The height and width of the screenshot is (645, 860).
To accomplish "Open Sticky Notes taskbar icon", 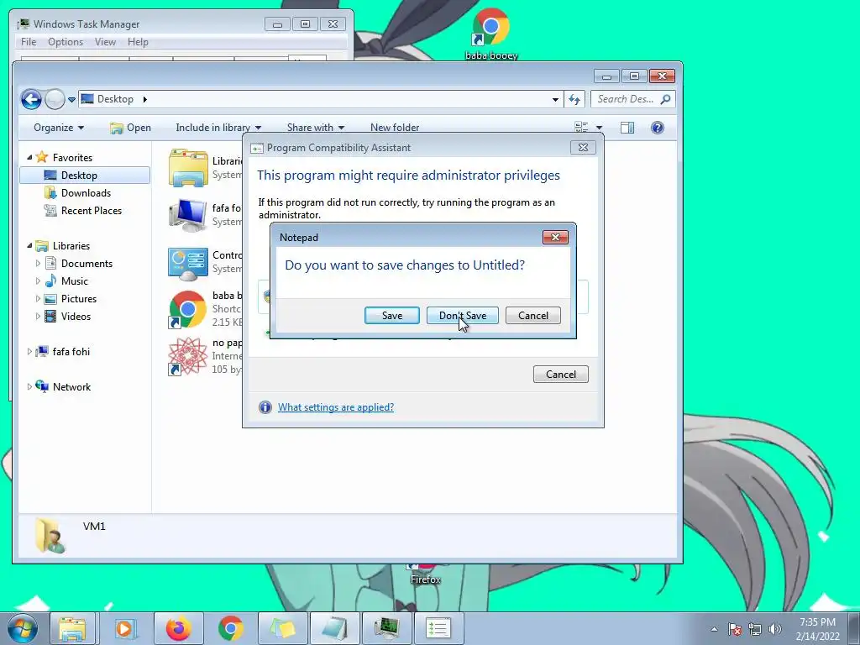I will [x=282, y=628].
